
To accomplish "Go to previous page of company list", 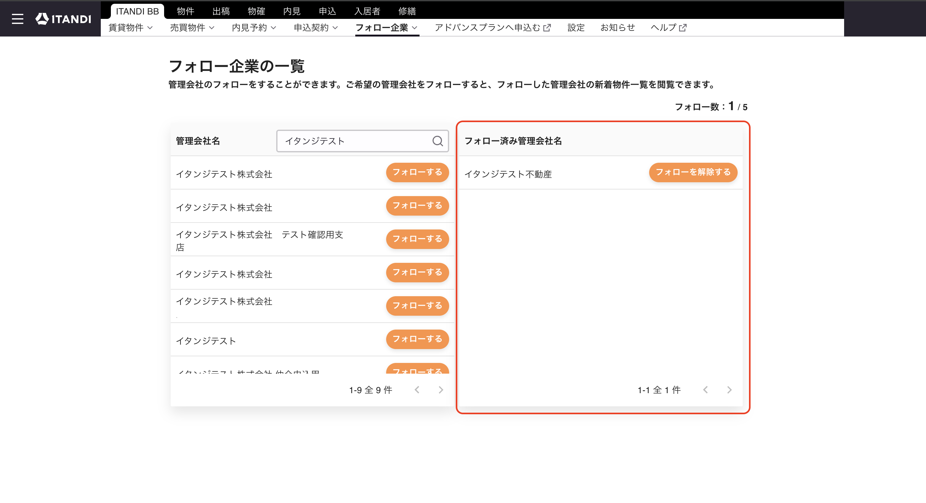I will 417,390.
